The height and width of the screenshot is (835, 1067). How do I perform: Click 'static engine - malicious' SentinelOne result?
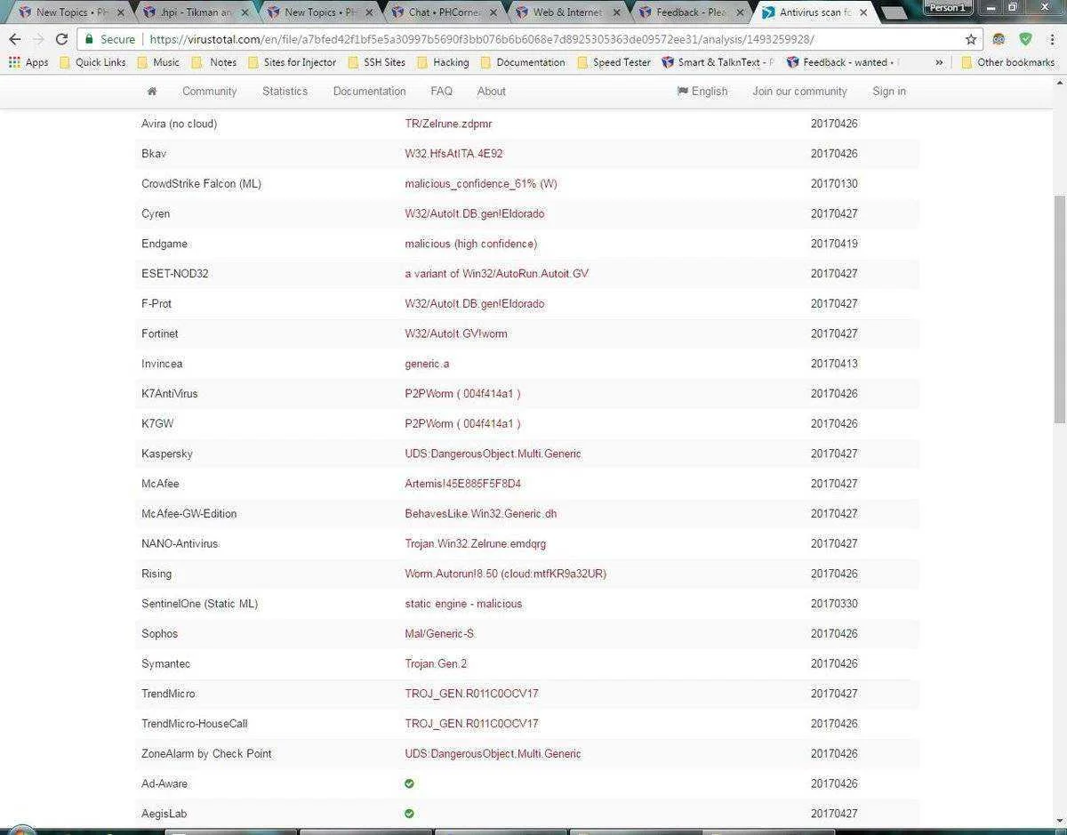(463, 604)
